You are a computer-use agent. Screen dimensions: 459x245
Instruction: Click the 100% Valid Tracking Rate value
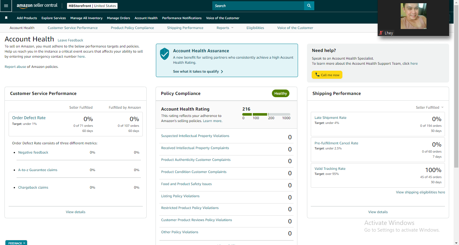tap(433, 170)
